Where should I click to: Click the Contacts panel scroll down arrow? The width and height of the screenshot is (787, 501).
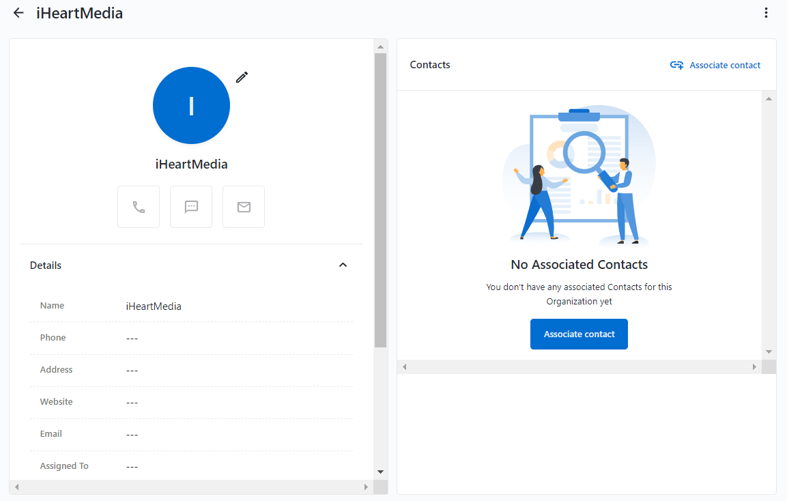click(769, 352)
